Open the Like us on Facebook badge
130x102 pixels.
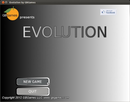click(x=108, y=12)
